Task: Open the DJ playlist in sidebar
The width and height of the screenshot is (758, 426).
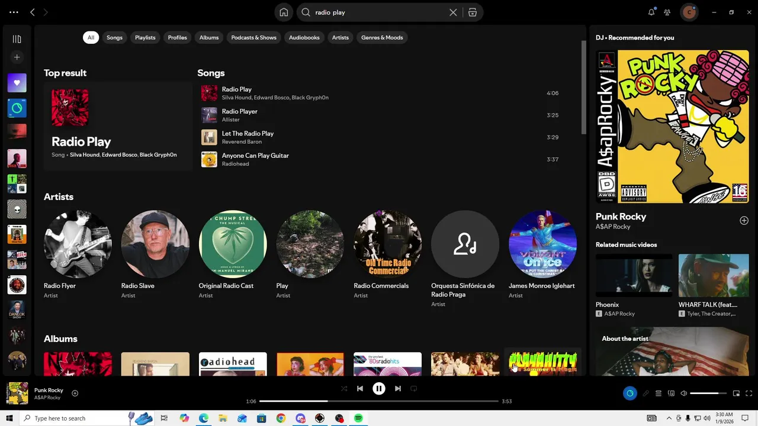Action: tap(17, 108)
